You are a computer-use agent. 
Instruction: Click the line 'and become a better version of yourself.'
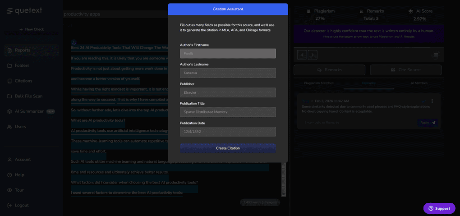[x=106, y=78]
